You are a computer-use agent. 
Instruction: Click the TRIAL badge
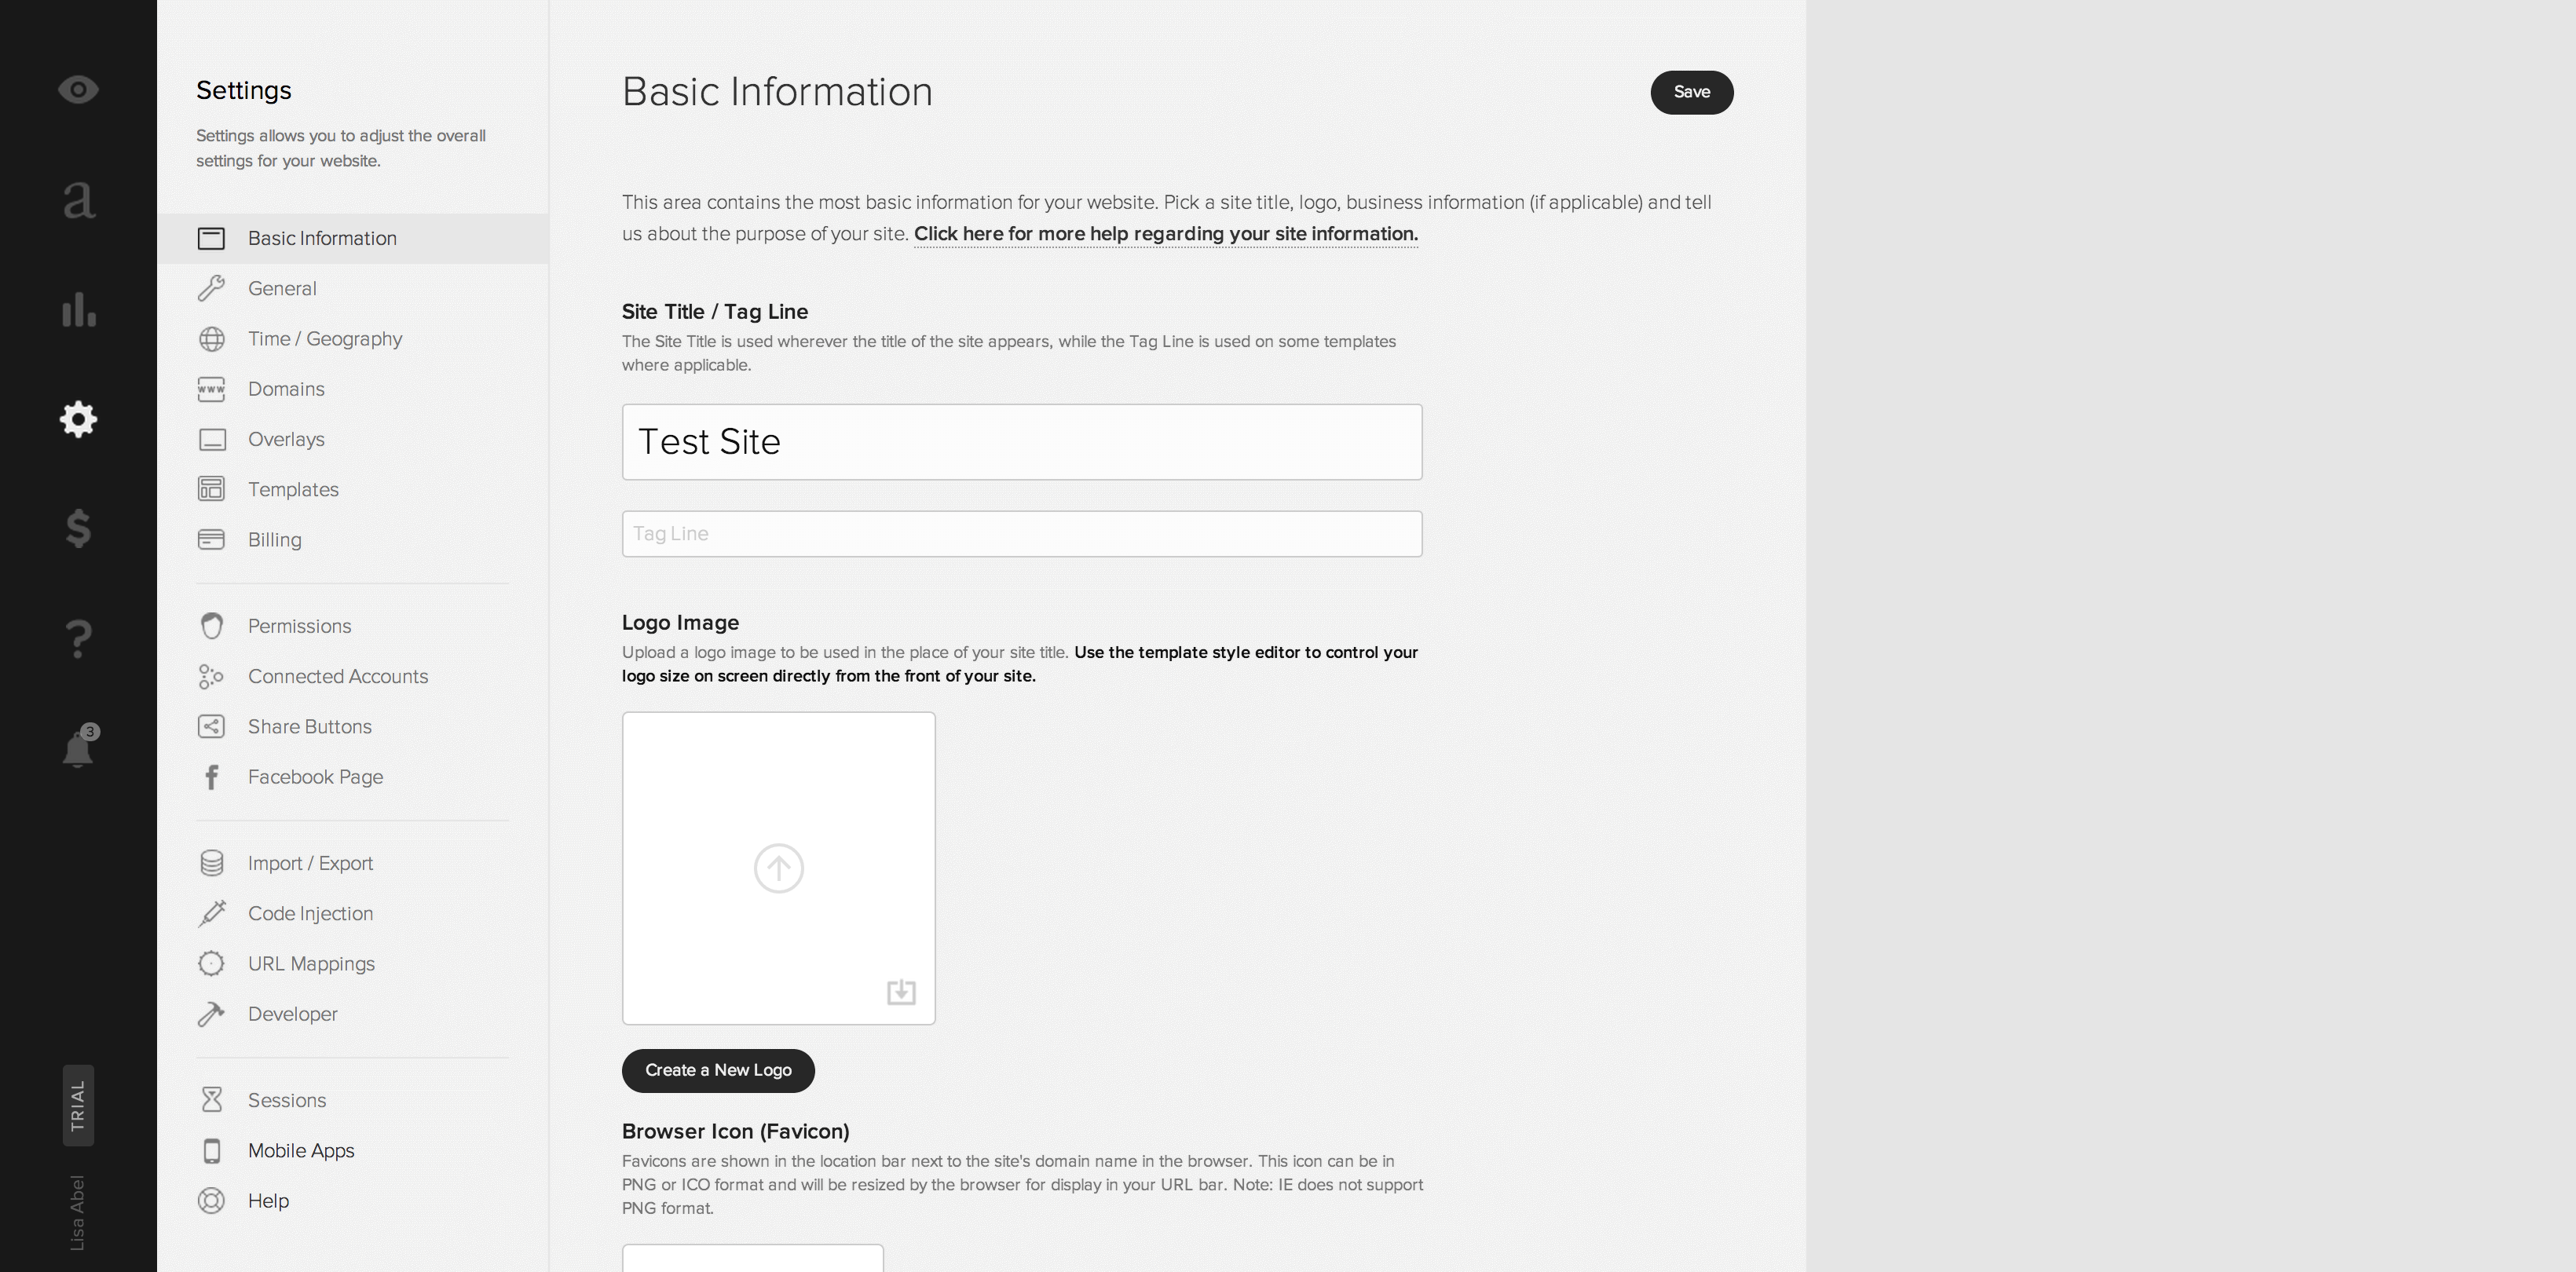click(x=78, y=1105)
